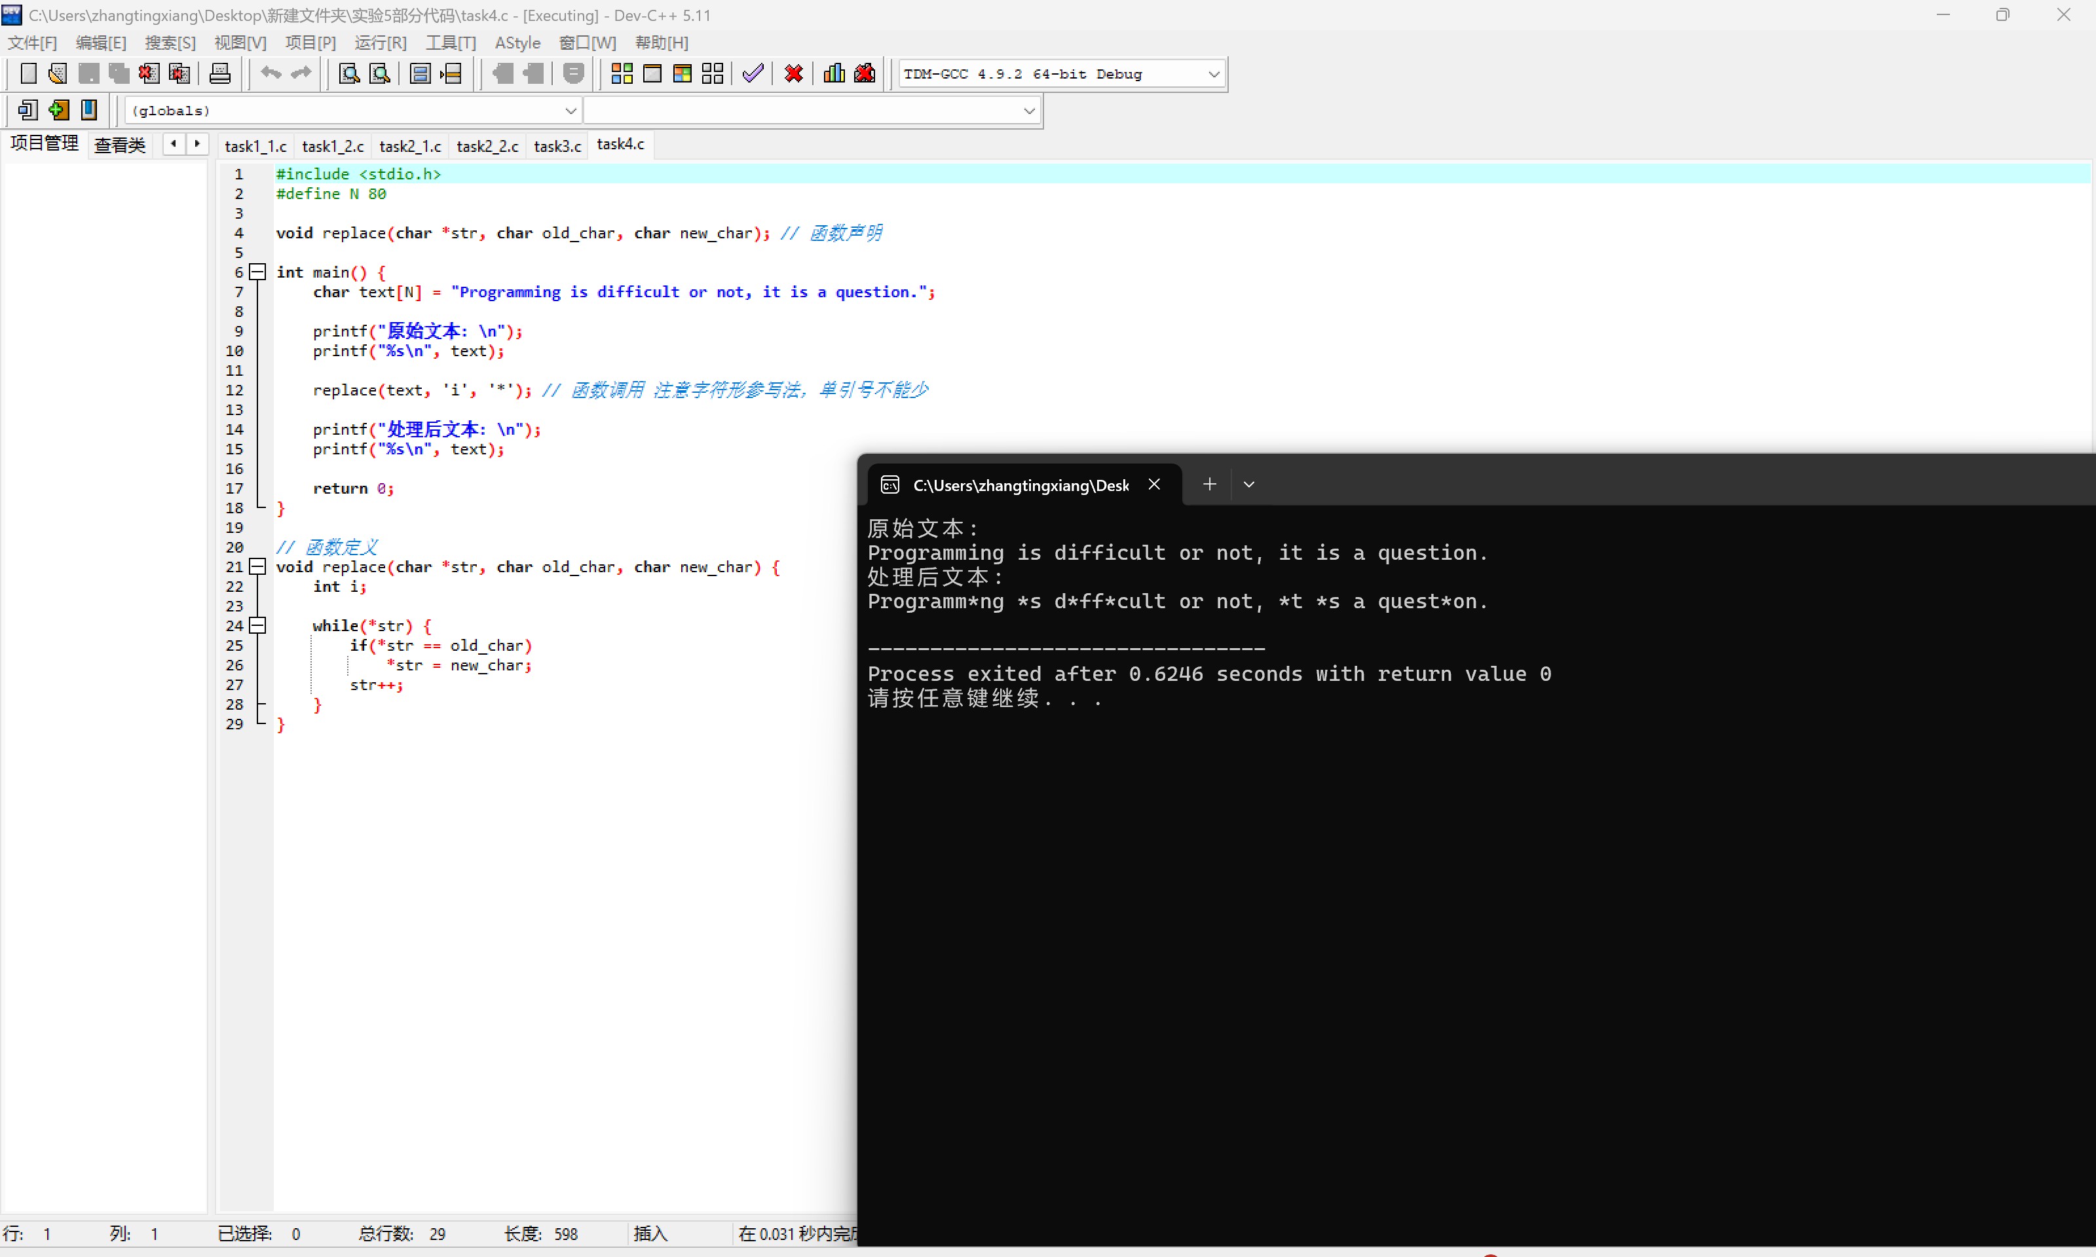Click the Print toolbar icon

pos(219,74)
